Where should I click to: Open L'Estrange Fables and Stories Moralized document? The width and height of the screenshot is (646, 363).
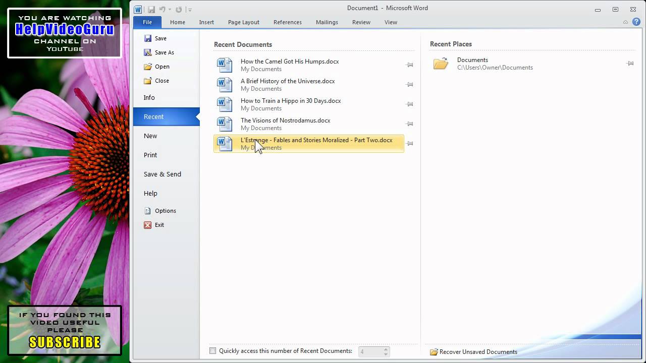[x=309, y=144]
